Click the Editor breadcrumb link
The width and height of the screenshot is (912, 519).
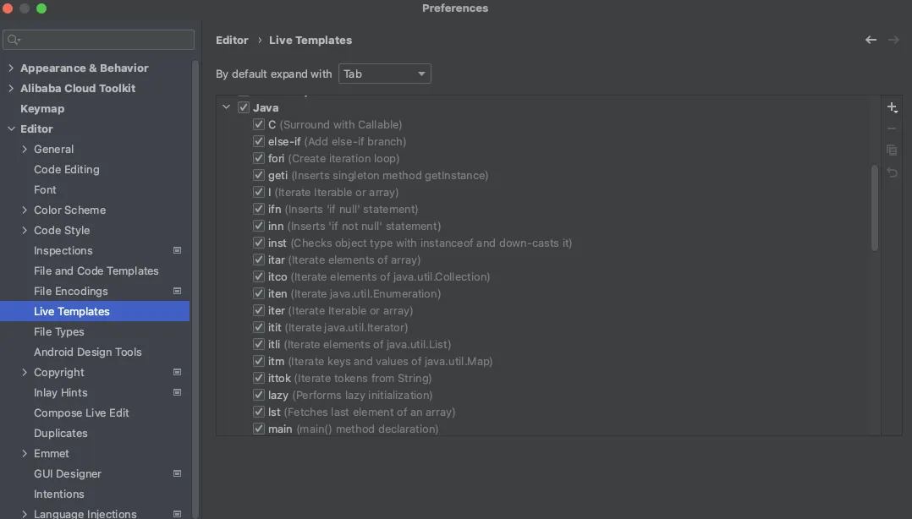[232, 40]
